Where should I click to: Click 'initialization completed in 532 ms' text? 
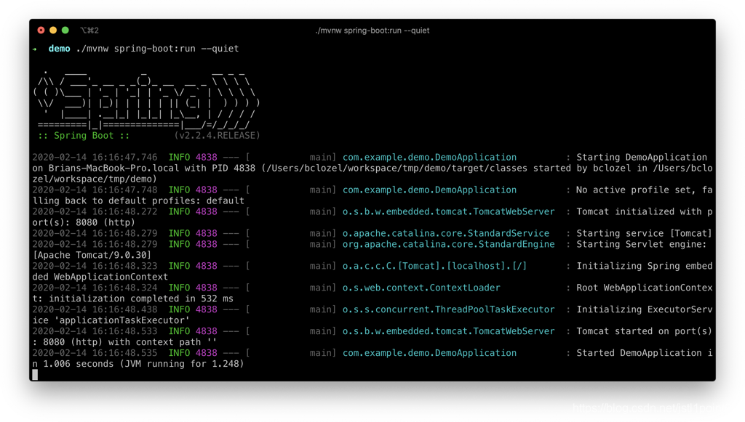pyautogui.click(x=141, y=299)
